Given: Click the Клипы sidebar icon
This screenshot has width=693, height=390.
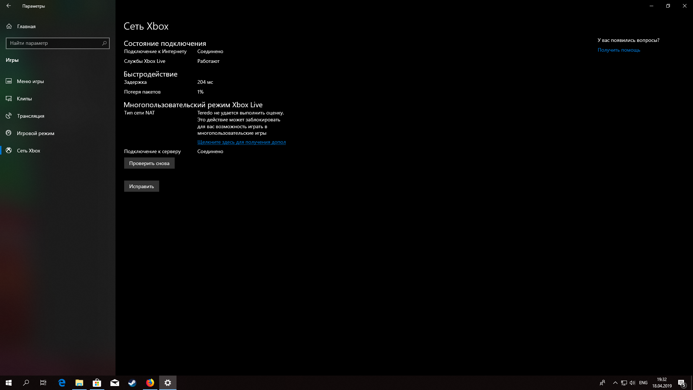Looking at the screenshot, I should [9, 99].
